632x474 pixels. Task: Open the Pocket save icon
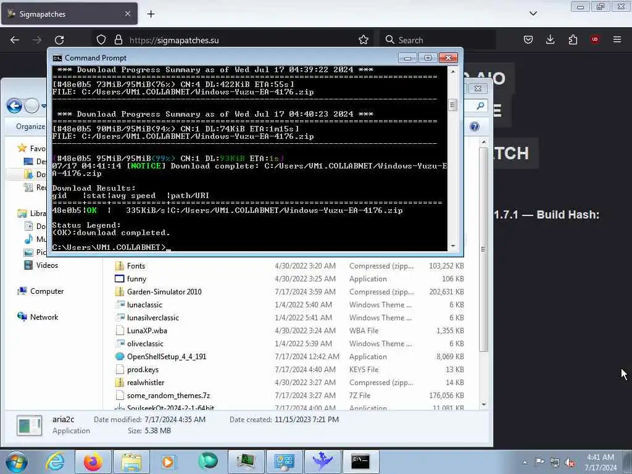pyautogui.click(x=528, y=39)
